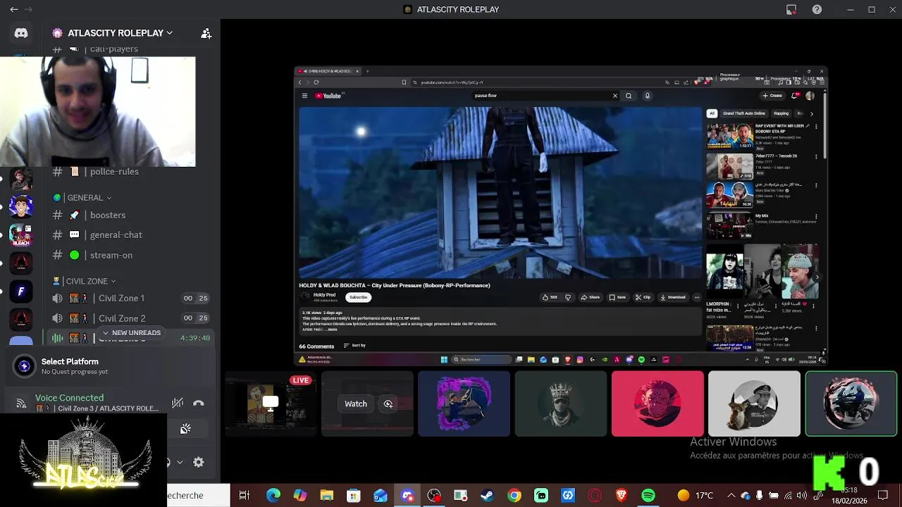Viewport: 902px width, 507px height.
Task: Open Steam from the Windows taskbar
Action: coord(487,496)
